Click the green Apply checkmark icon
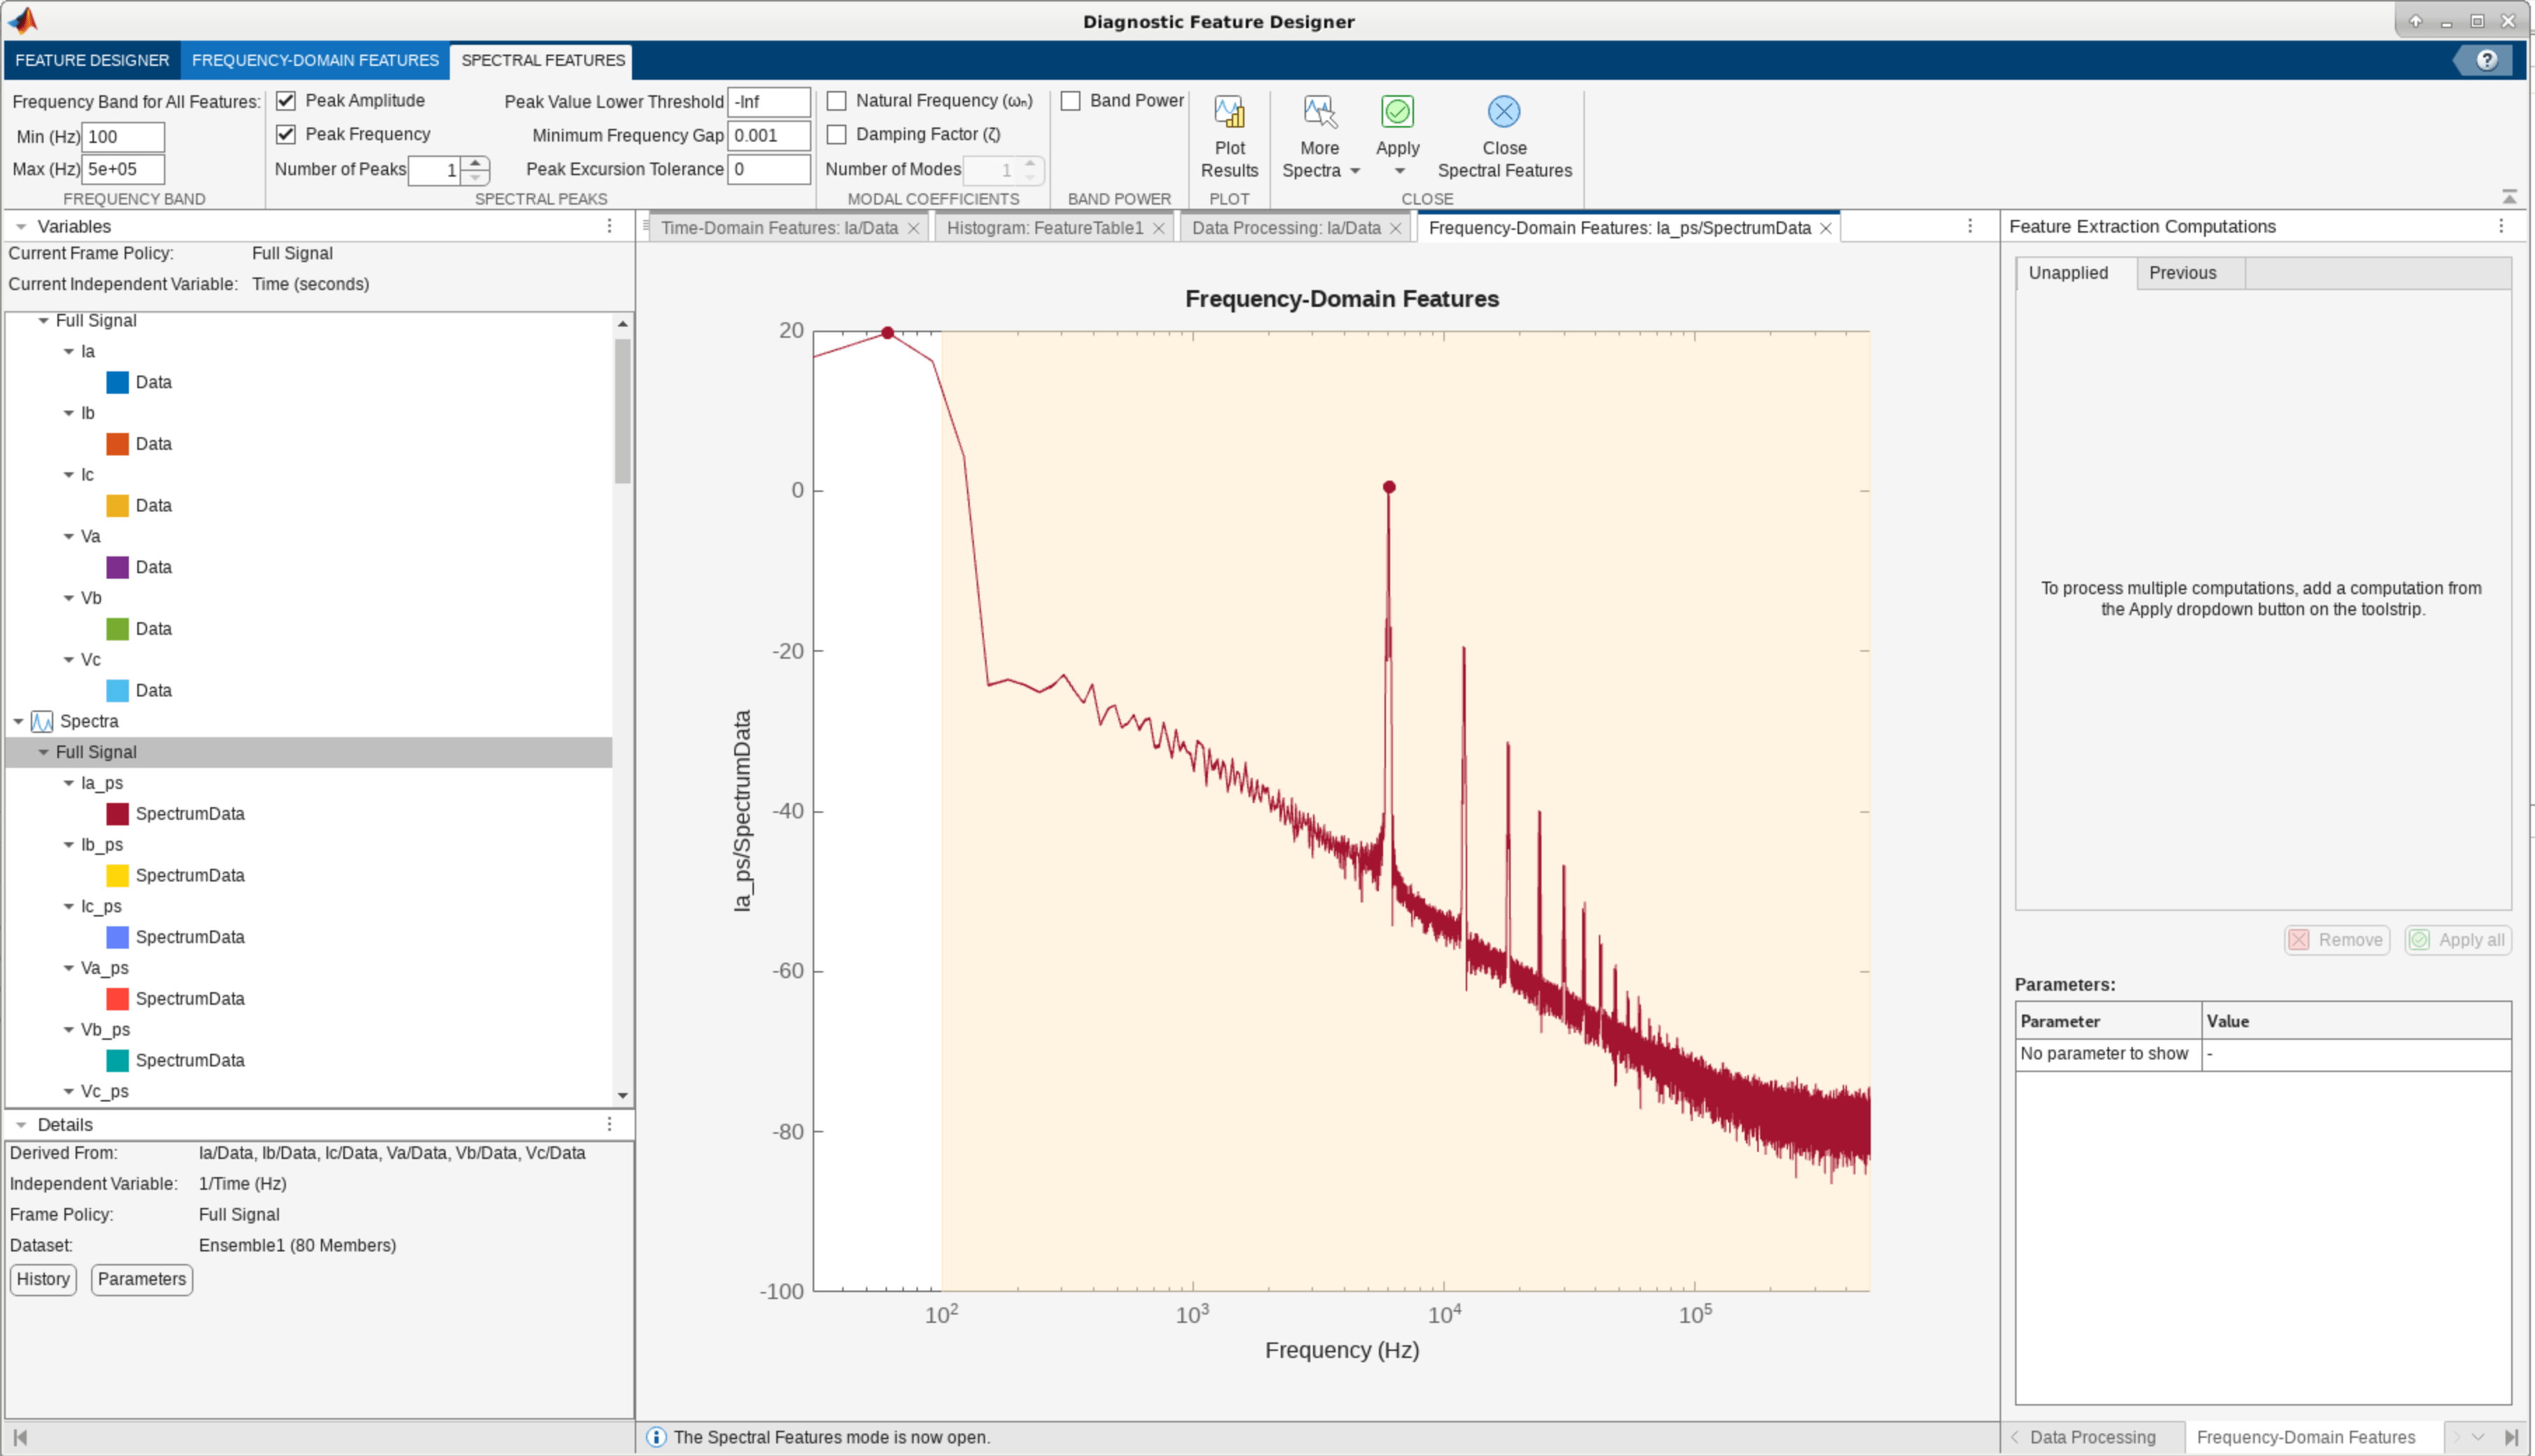The width and height of the screenshot is (2535, 1456). click(x=1397, y=112)
